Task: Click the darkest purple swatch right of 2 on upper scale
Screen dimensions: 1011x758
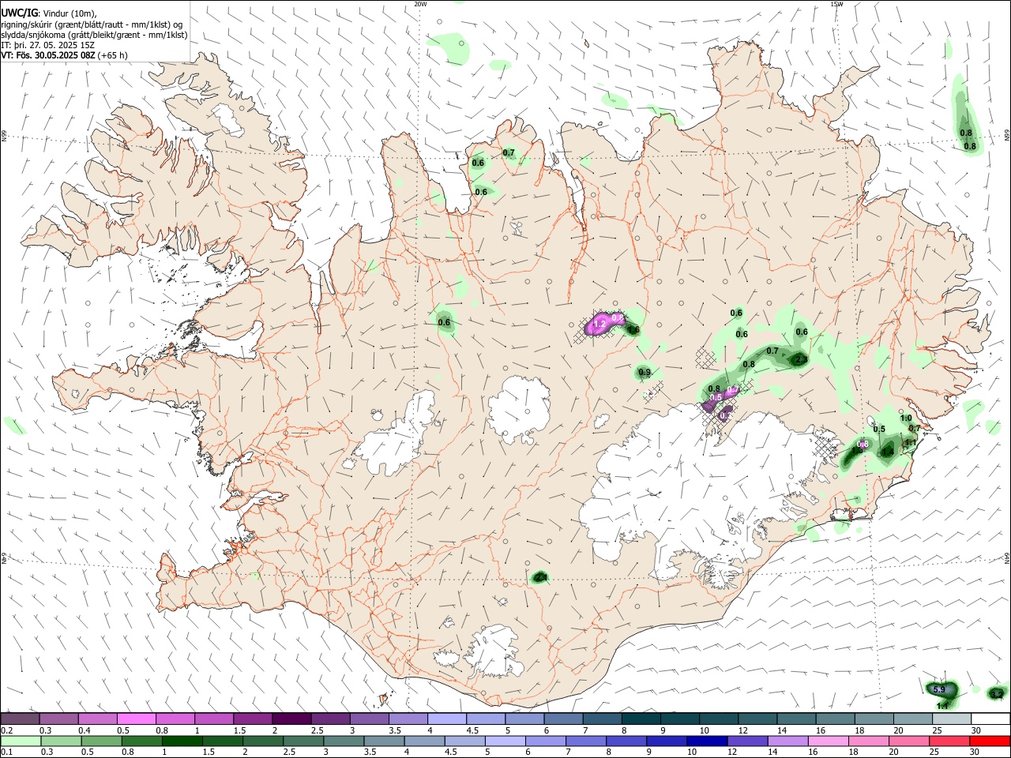Action: click(x=291, y=719)
